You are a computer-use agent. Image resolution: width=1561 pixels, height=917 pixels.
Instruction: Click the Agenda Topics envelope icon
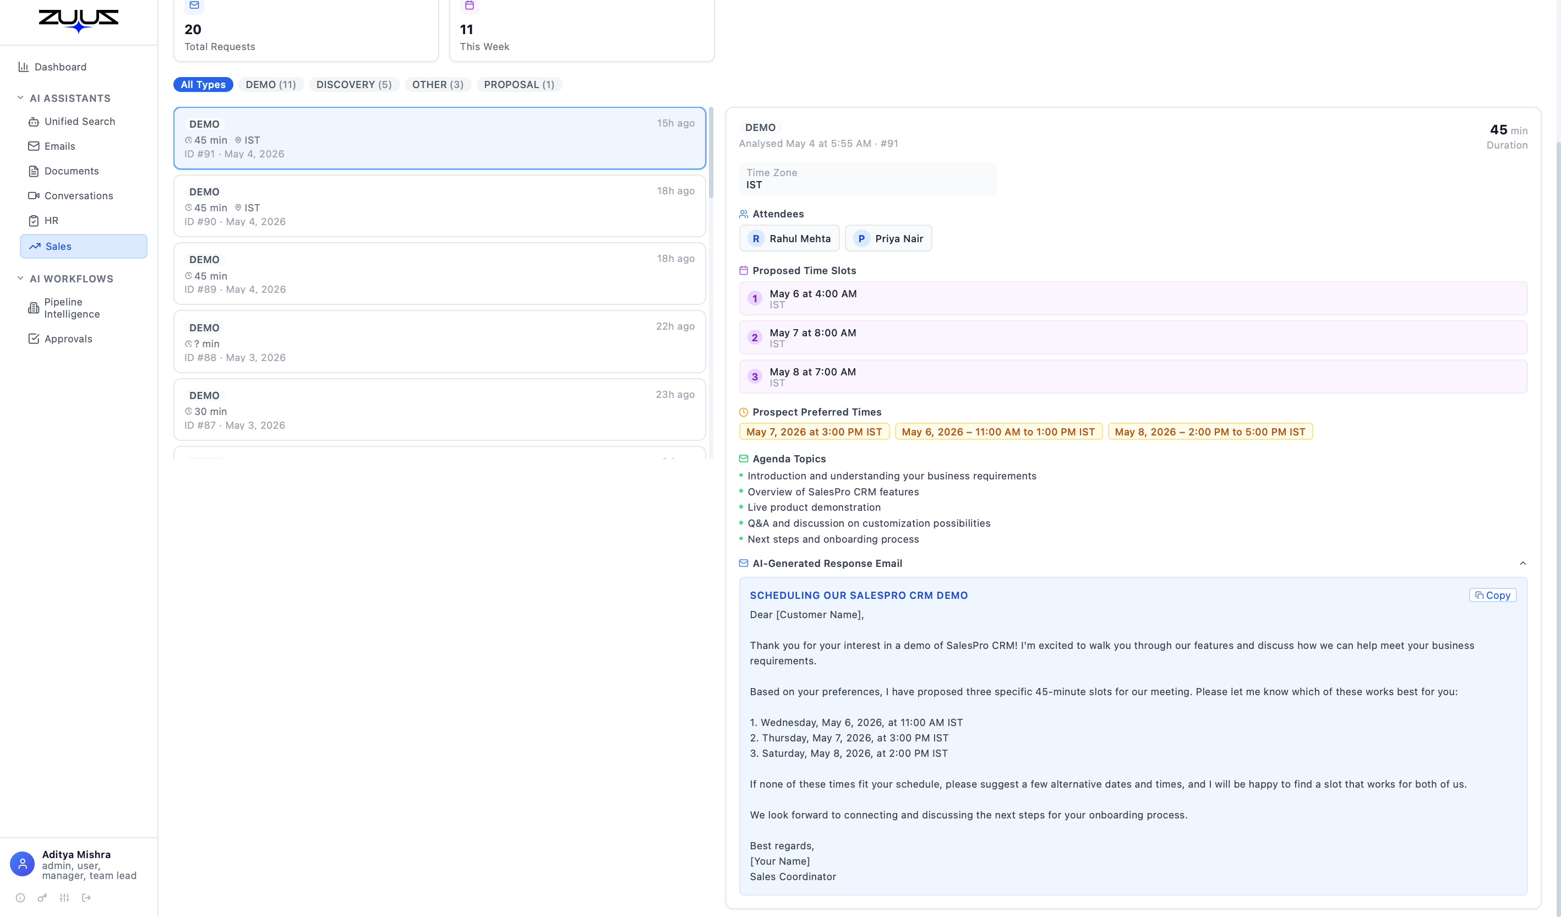coord(743,459)
